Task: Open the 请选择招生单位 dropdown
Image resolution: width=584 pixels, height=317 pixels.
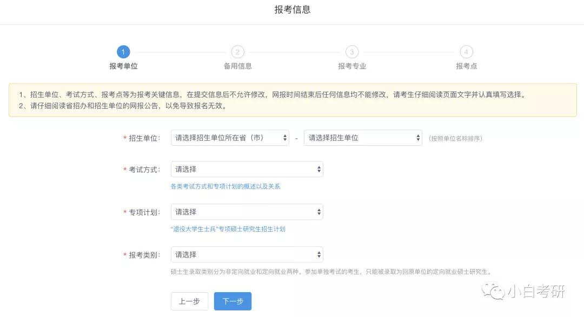Action: (x=362, y=138)
